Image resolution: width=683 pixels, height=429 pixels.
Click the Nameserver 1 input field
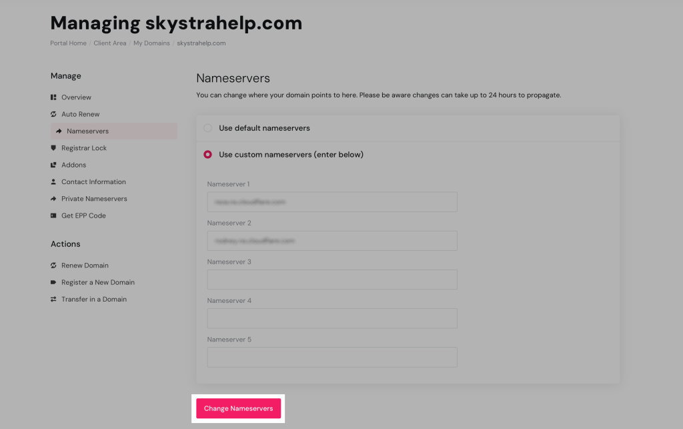(332, 201)
